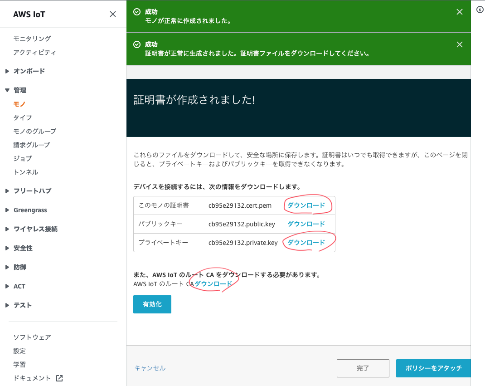Expand the ワイヤレス接続 section

[x=7, y=229]
